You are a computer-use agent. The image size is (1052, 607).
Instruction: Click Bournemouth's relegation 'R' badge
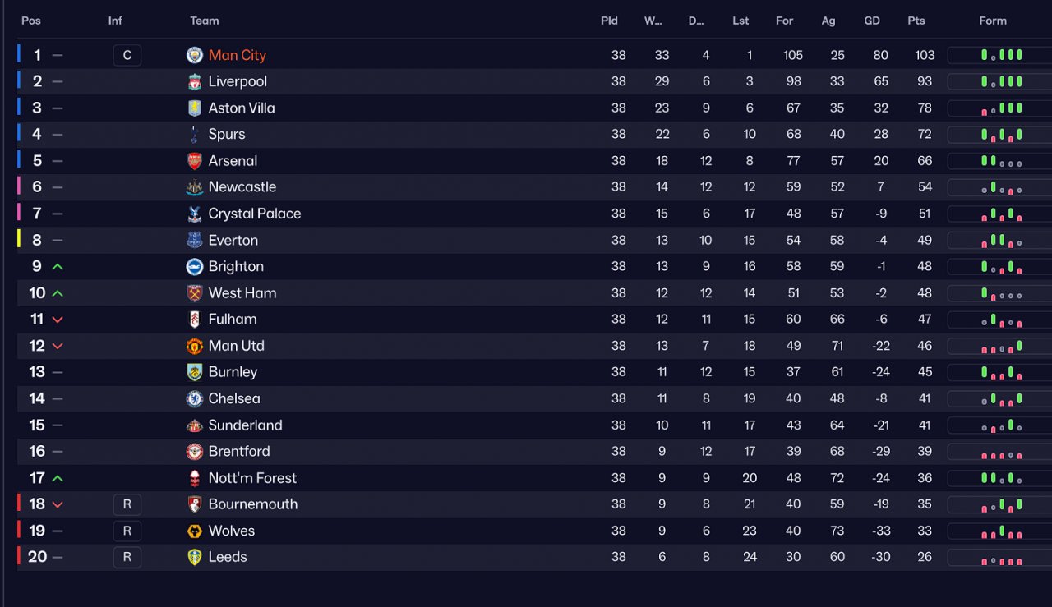click(x=127, y=504)
